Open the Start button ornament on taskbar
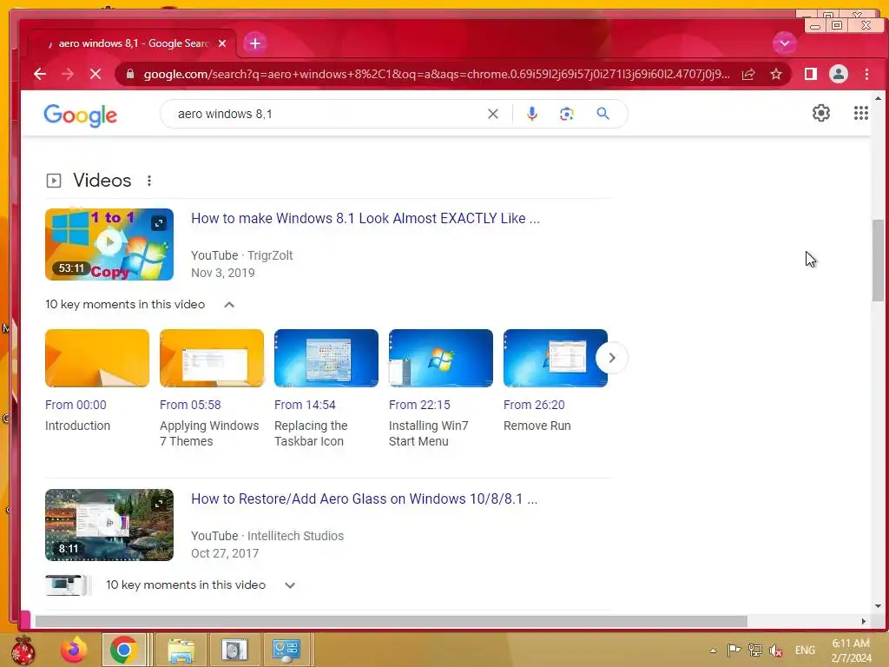 (x=23, y=650)
